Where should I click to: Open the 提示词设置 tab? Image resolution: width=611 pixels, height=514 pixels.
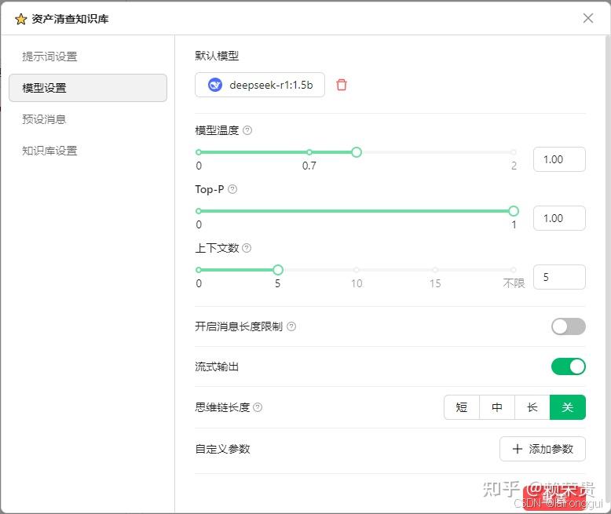pos(49,57)
